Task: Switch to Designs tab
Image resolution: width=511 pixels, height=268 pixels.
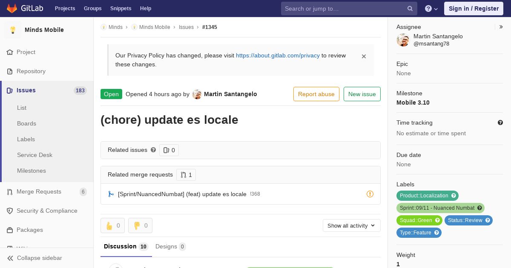Action: [171, 247]
